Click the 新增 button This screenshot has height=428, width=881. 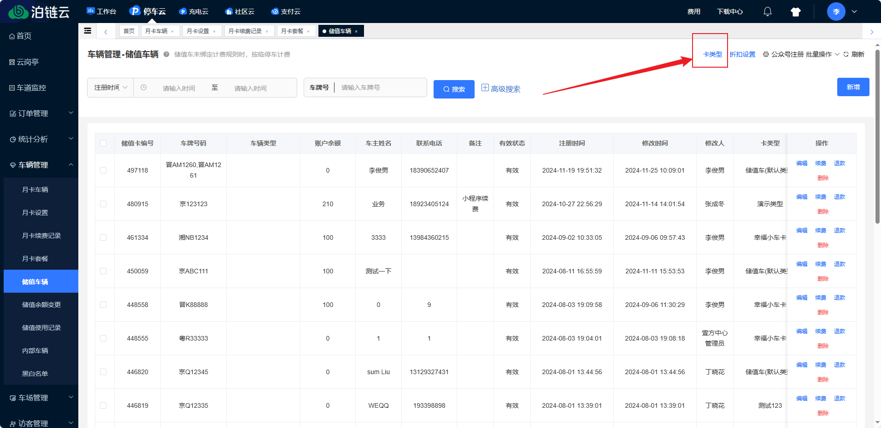pos(853,87)
